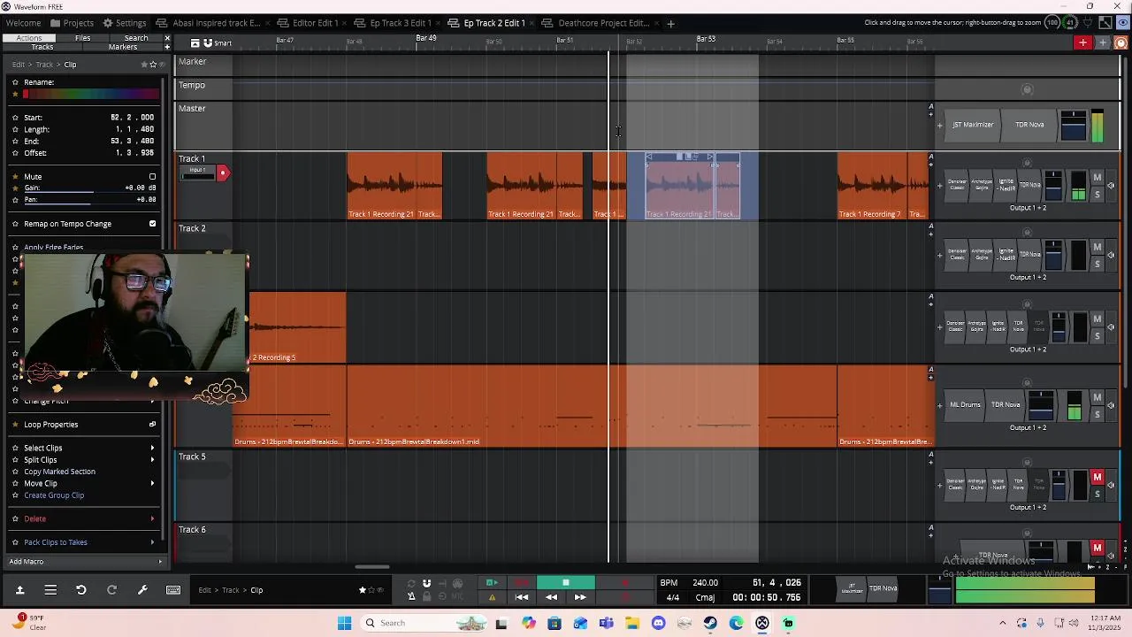
Task: Click Copy Marked Section action
Action: (59, 472)
